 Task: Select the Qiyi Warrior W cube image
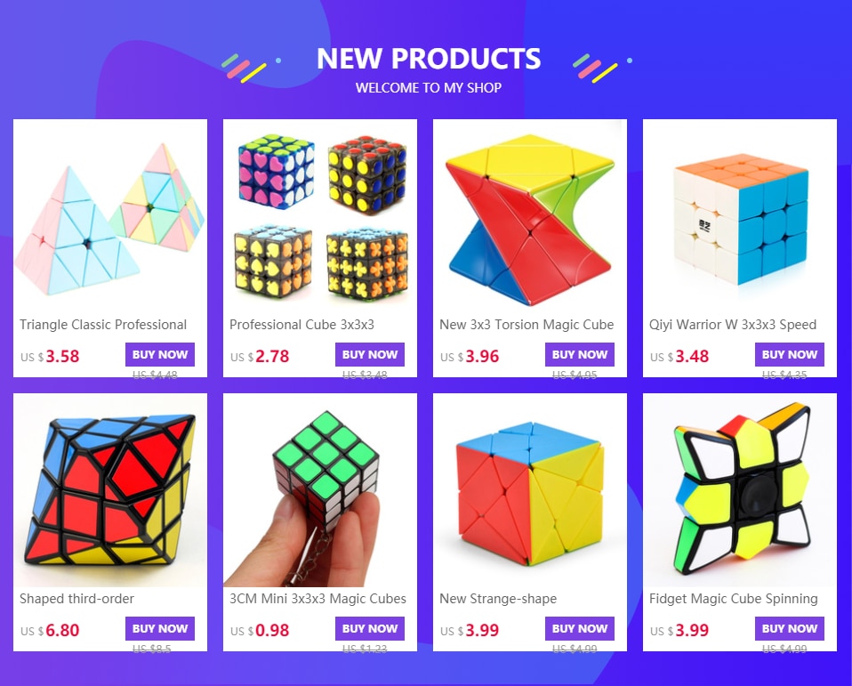coord(740,216)
